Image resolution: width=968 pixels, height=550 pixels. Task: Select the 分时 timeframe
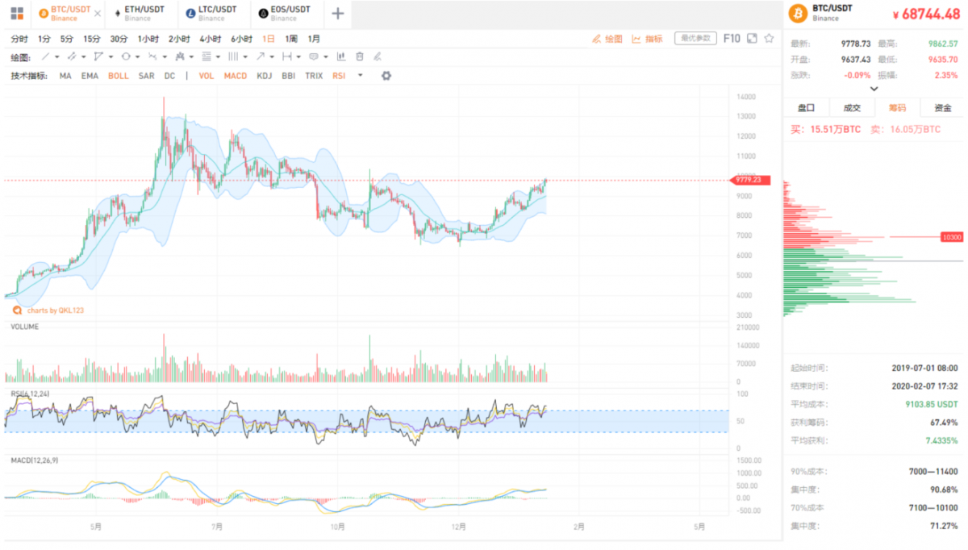[x=19, y=39]
